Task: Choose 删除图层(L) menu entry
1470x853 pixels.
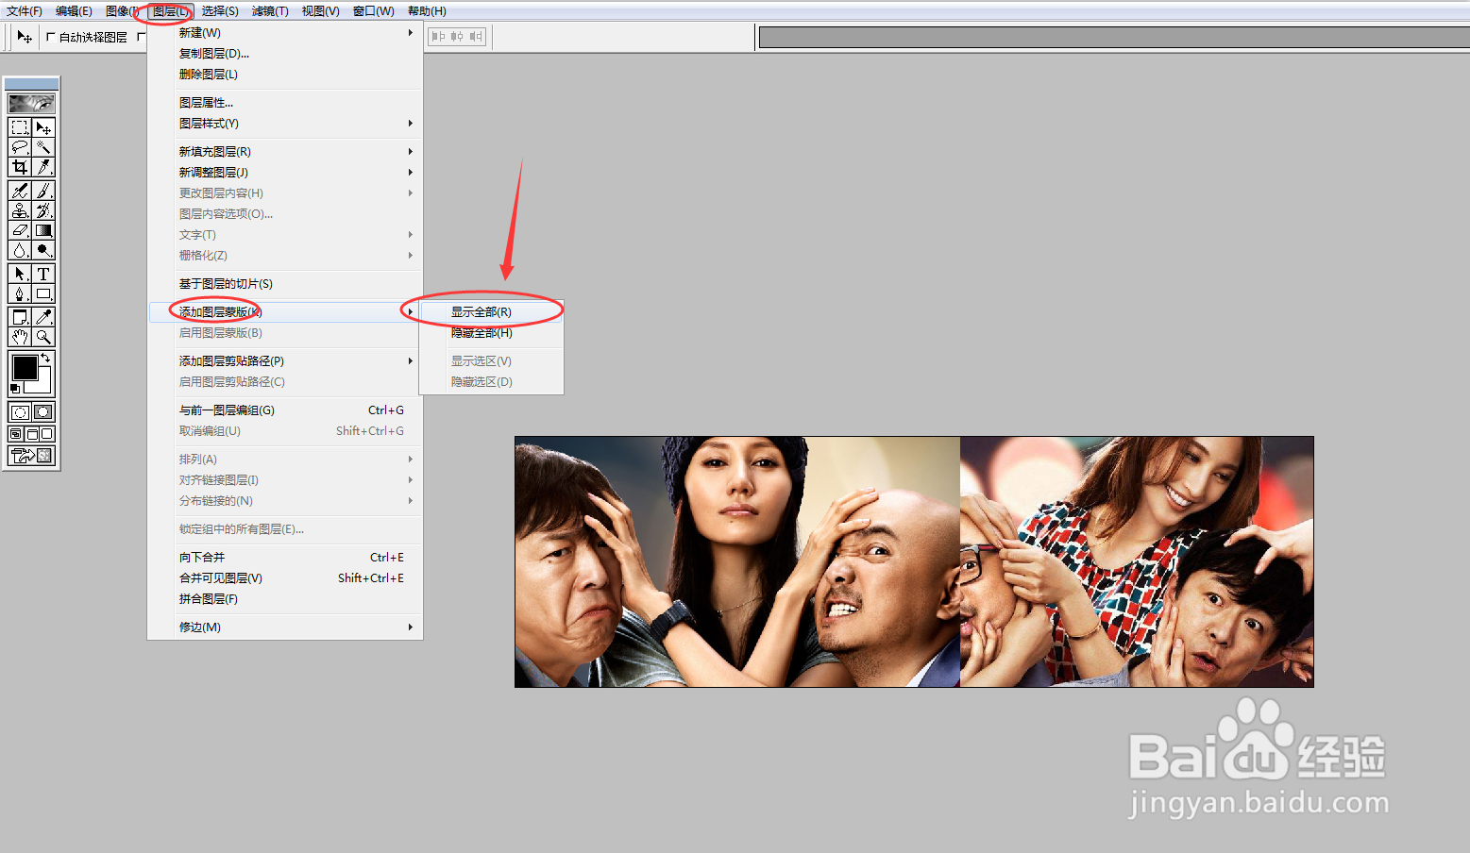Action: click(285, 75)
